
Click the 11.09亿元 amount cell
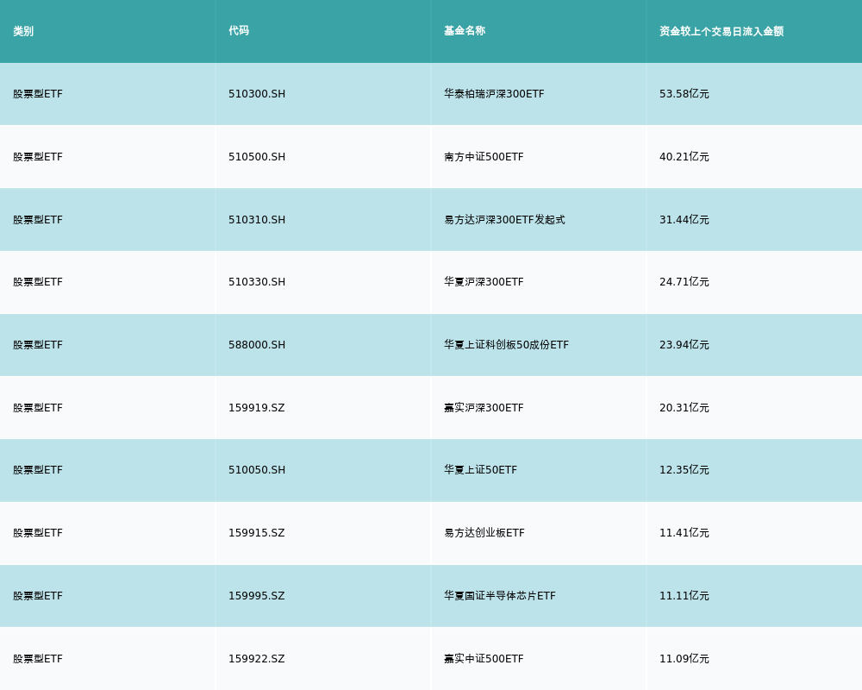(x=684, y=659)
